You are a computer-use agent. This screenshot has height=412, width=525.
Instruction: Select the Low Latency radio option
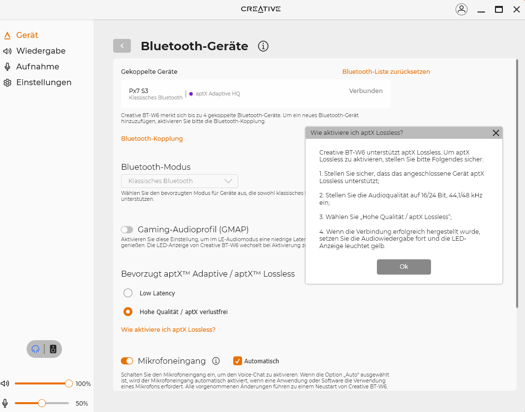click(x=128, y=293)
